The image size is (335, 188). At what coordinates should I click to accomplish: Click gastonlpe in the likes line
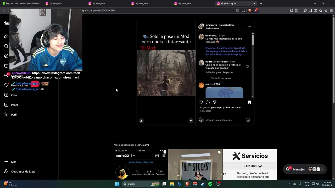click(x=216, y=108)
